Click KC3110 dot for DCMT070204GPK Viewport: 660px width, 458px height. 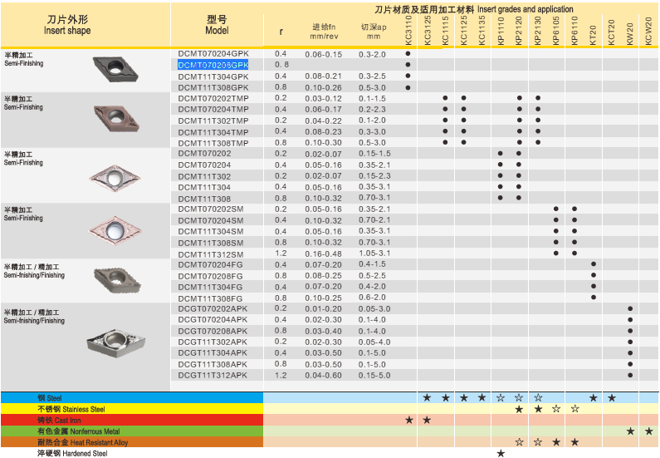[408, 54]
